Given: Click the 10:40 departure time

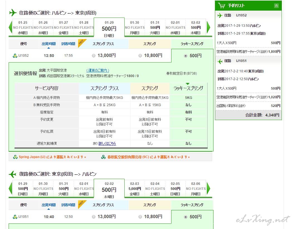Looking at the screenshot, I should 49,217.
